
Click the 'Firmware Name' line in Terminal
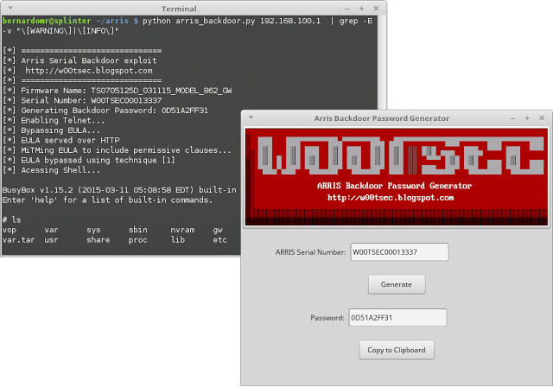click(118, 91)
